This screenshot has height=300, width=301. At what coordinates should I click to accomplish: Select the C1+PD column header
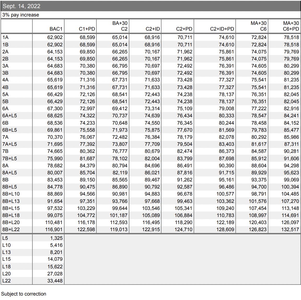coord(87,29)
